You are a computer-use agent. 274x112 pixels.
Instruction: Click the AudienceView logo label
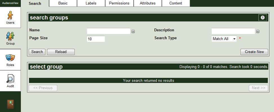tap(10, 3)
